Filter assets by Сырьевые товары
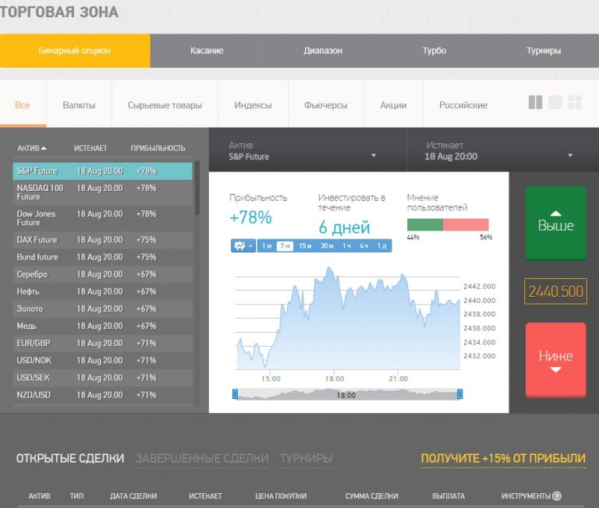Image resolution: width=599 pixels, height=508 pixels. coord(165,105)
